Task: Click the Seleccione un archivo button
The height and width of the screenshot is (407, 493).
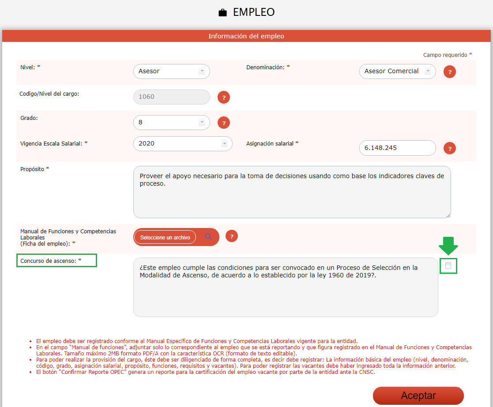Action: [165, 237]
